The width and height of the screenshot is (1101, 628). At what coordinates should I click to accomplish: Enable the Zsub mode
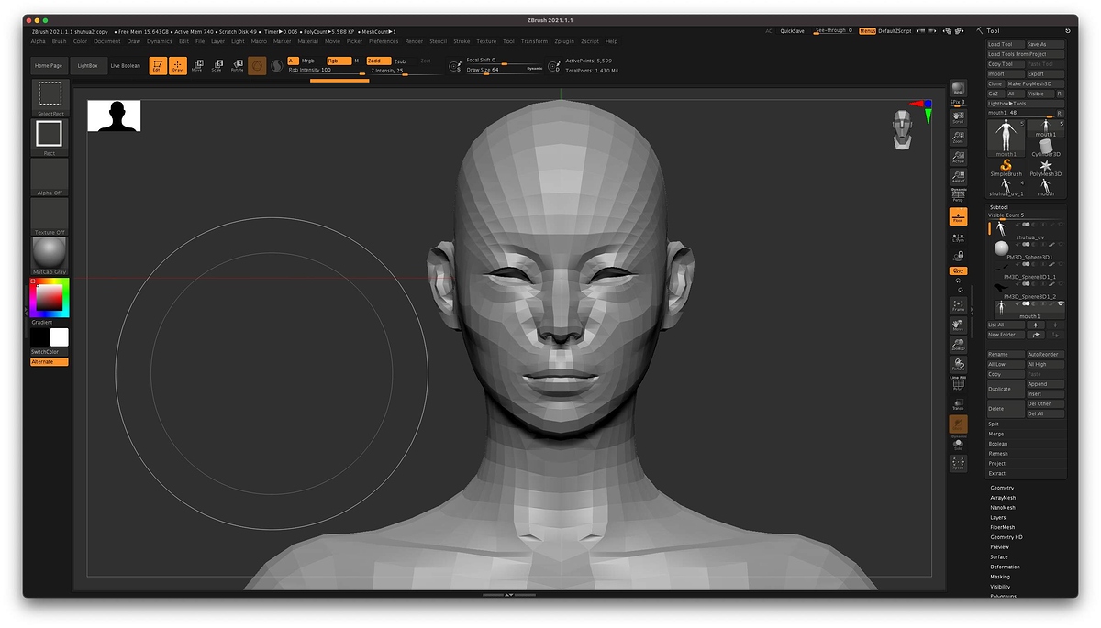click(400, 61)
